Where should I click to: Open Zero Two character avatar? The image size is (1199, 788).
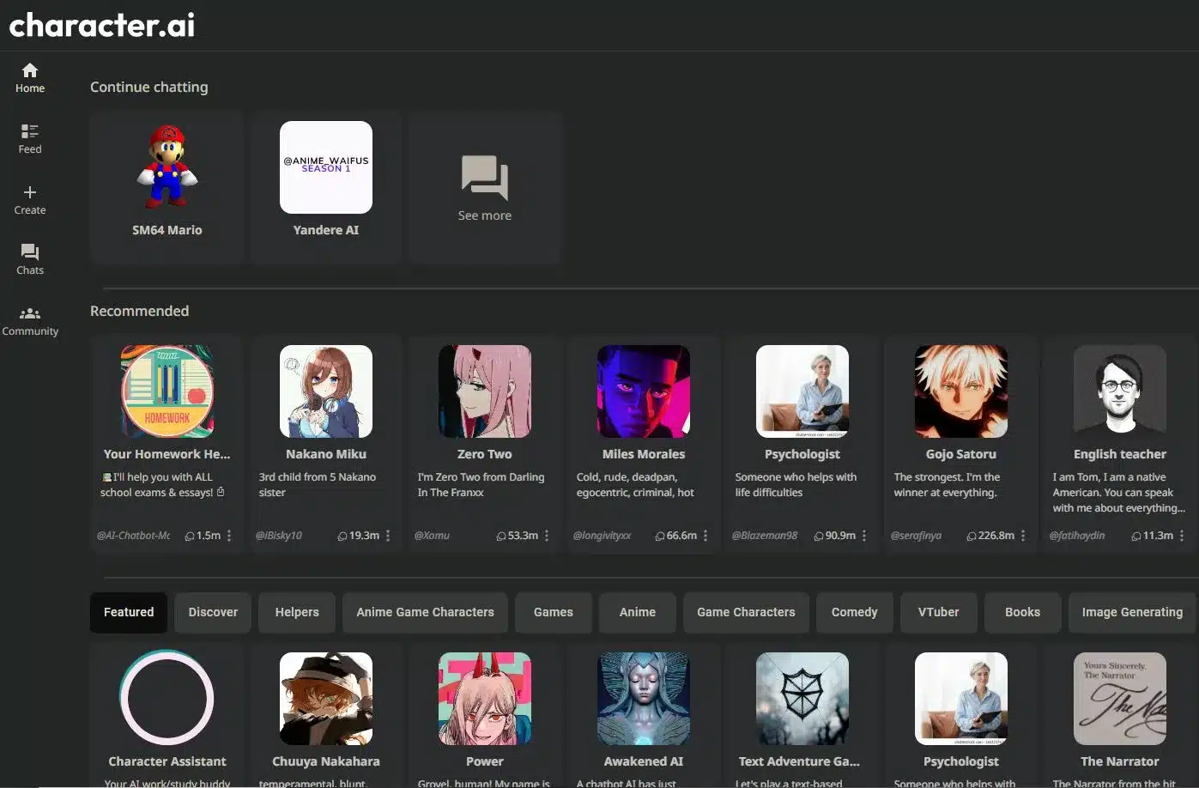485,391
